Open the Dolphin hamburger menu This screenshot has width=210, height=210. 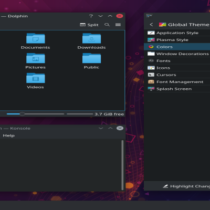[118, 25]
